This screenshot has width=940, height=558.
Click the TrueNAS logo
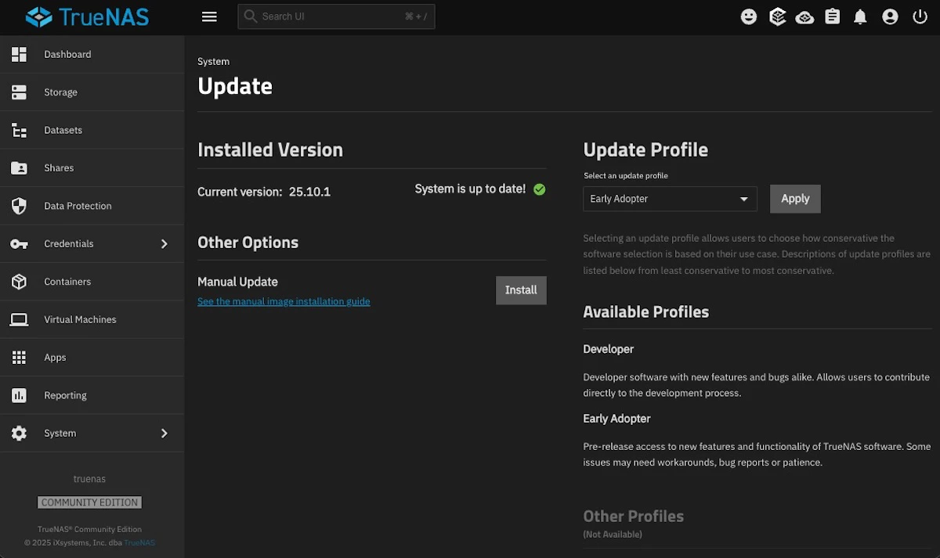86,16
